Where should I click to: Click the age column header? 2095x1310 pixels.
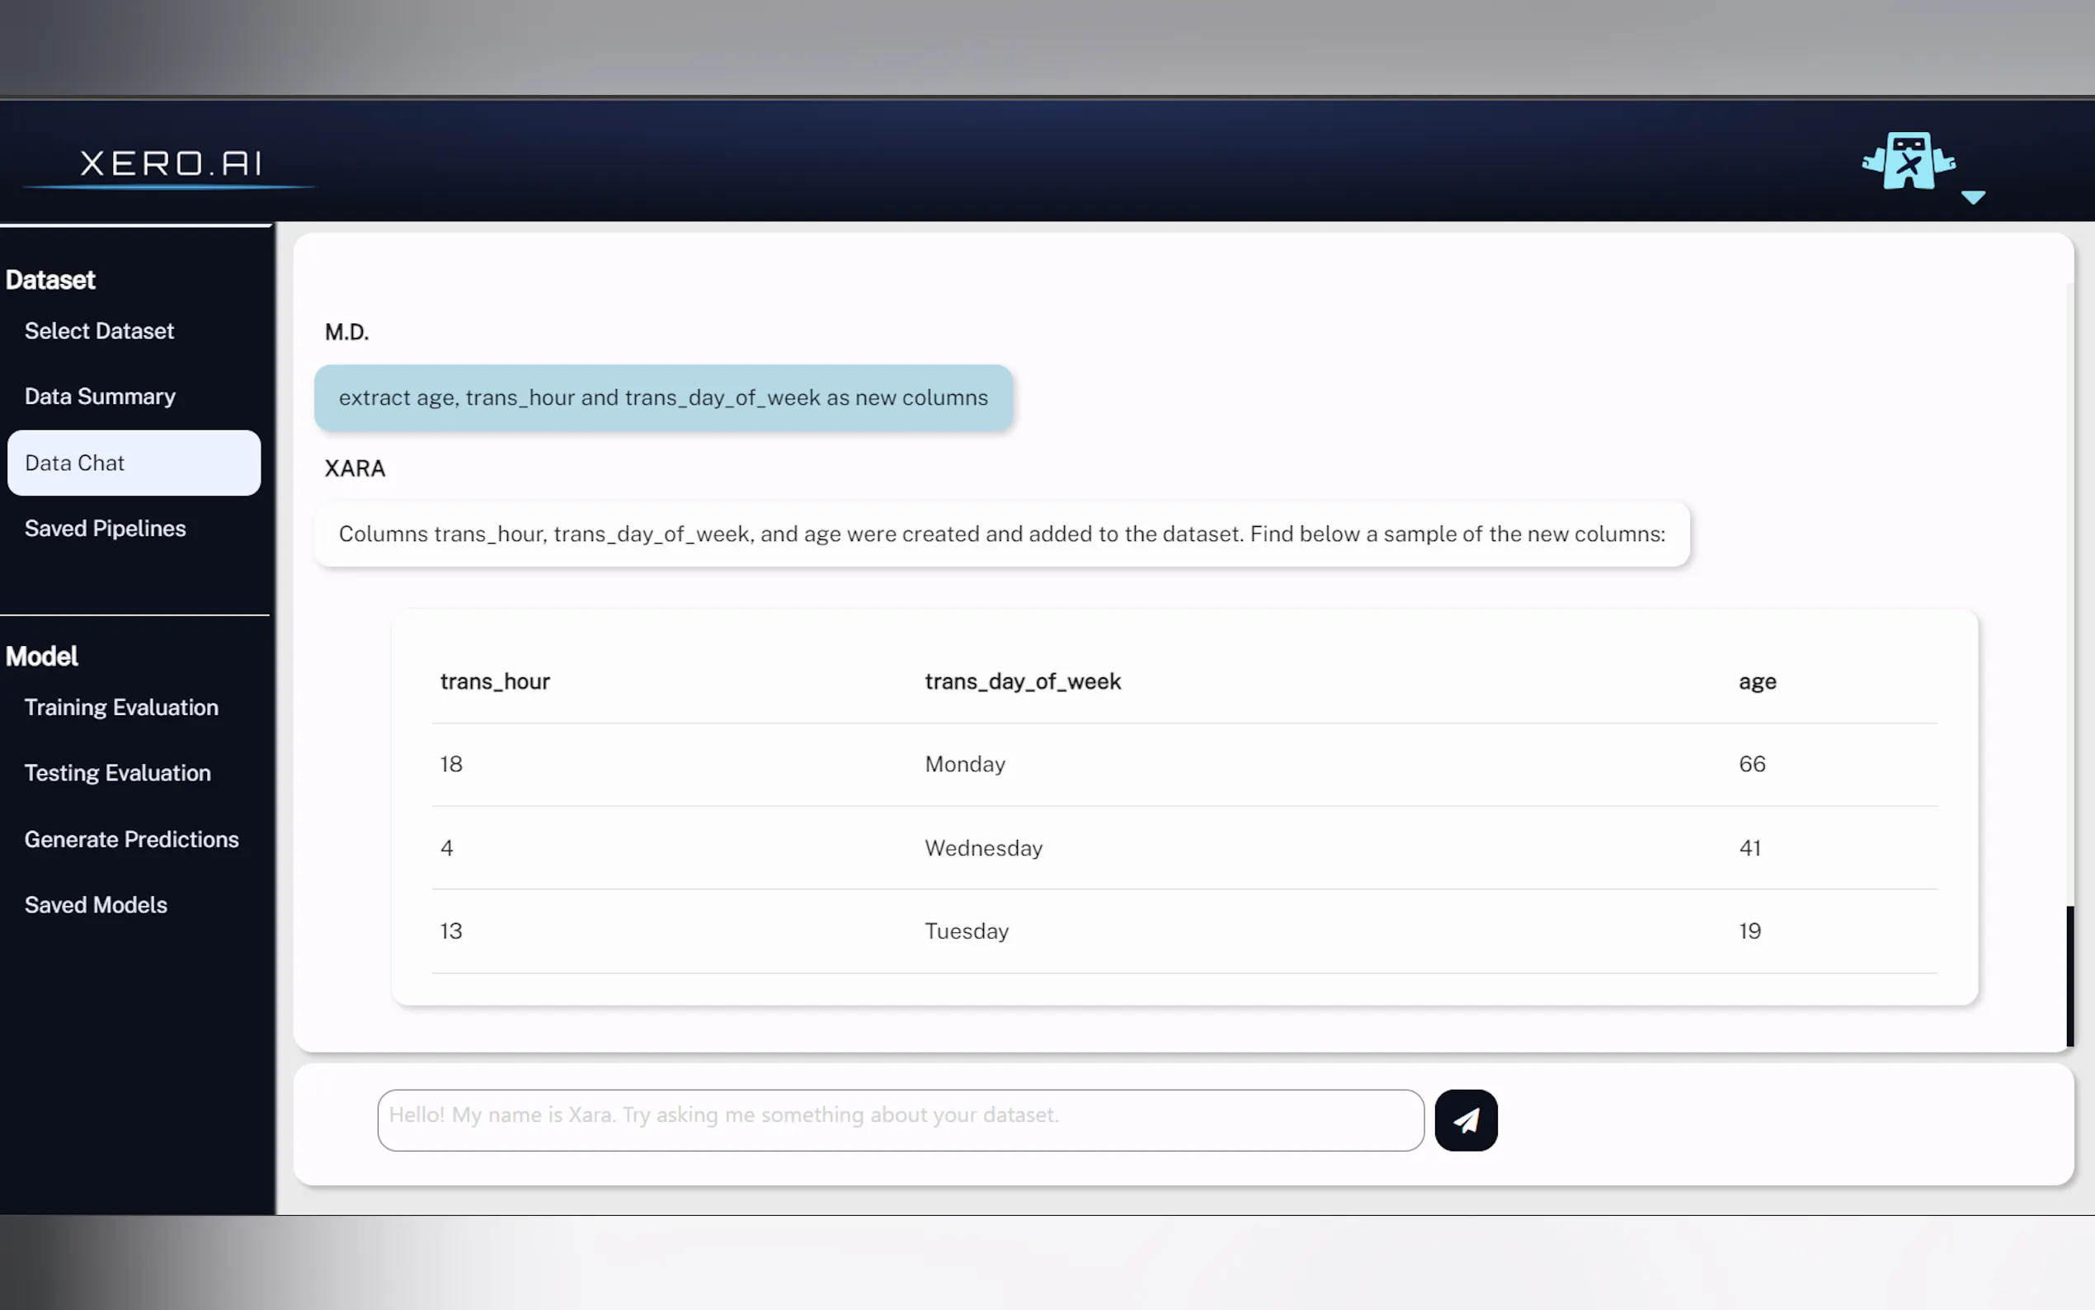[1757, 681]
